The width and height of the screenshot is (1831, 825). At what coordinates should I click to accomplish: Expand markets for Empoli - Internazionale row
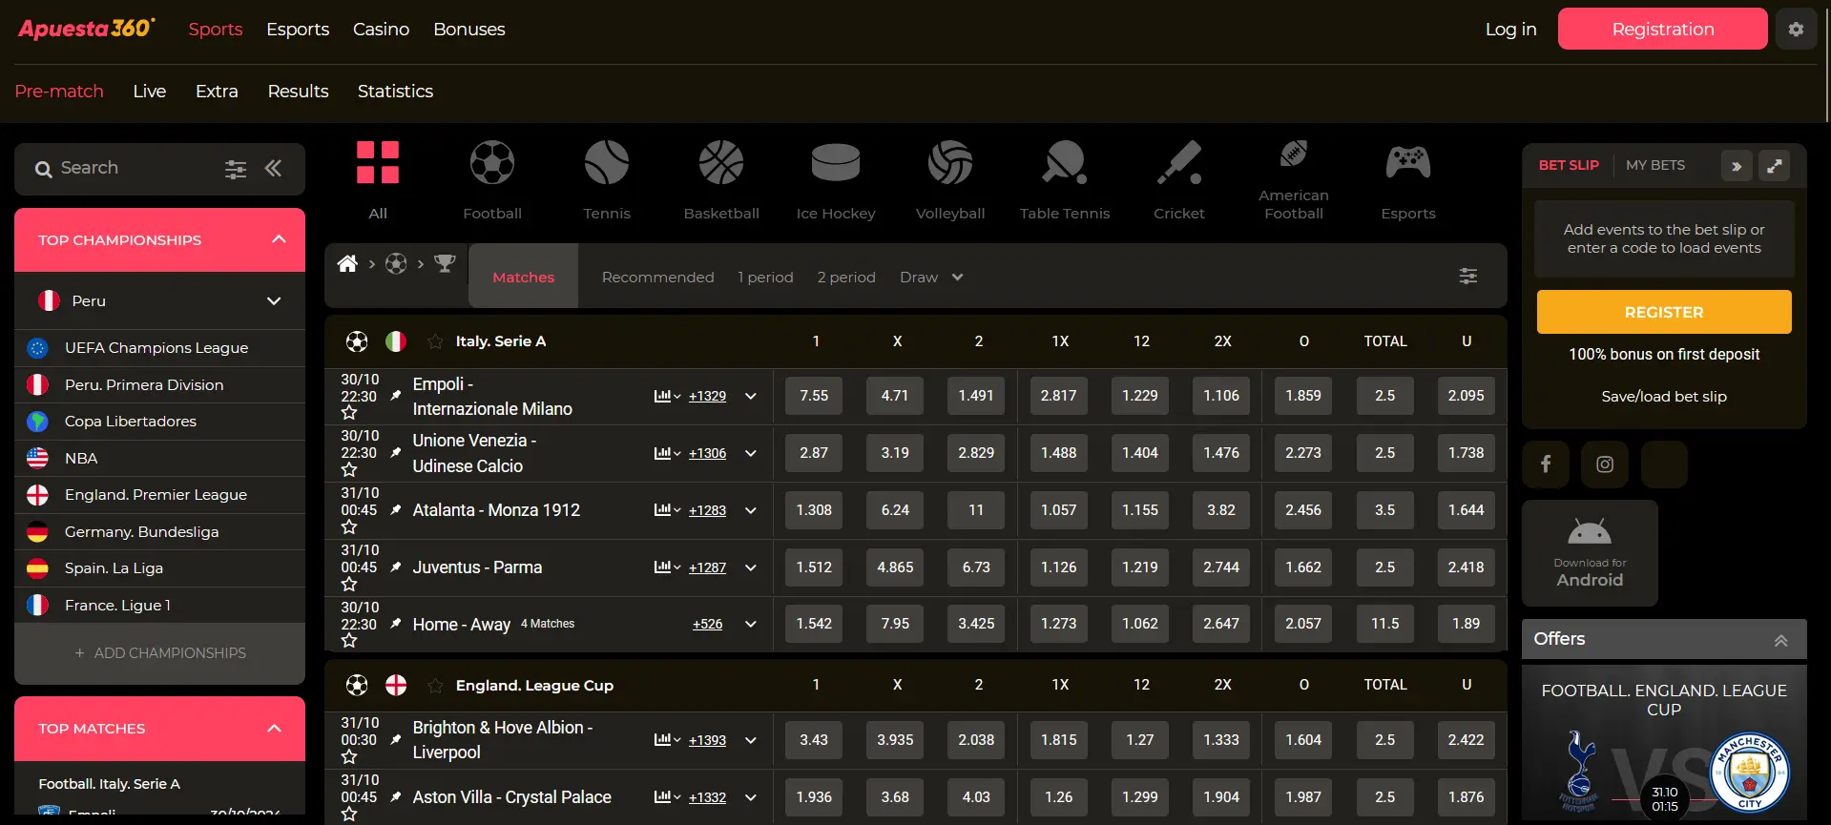(751, 396)
